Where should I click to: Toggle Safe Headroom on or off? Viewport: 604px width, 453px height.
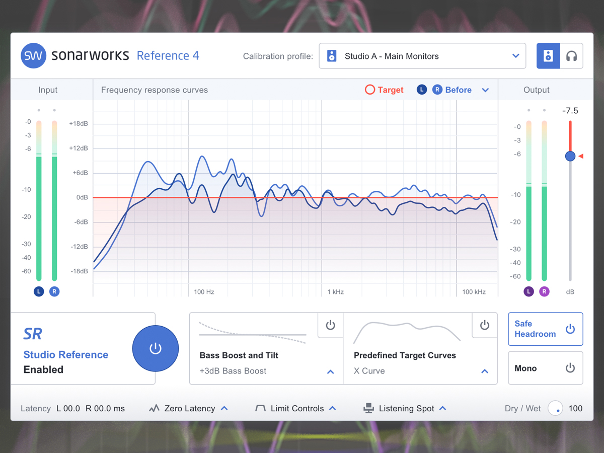[546, 329]
